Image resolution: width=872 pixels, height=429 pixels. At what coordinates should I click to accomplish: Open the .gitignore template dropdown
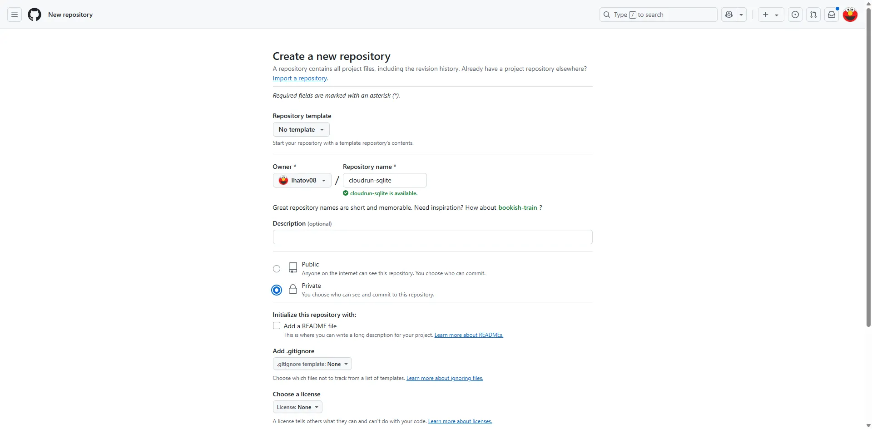[x=312, y=364]
